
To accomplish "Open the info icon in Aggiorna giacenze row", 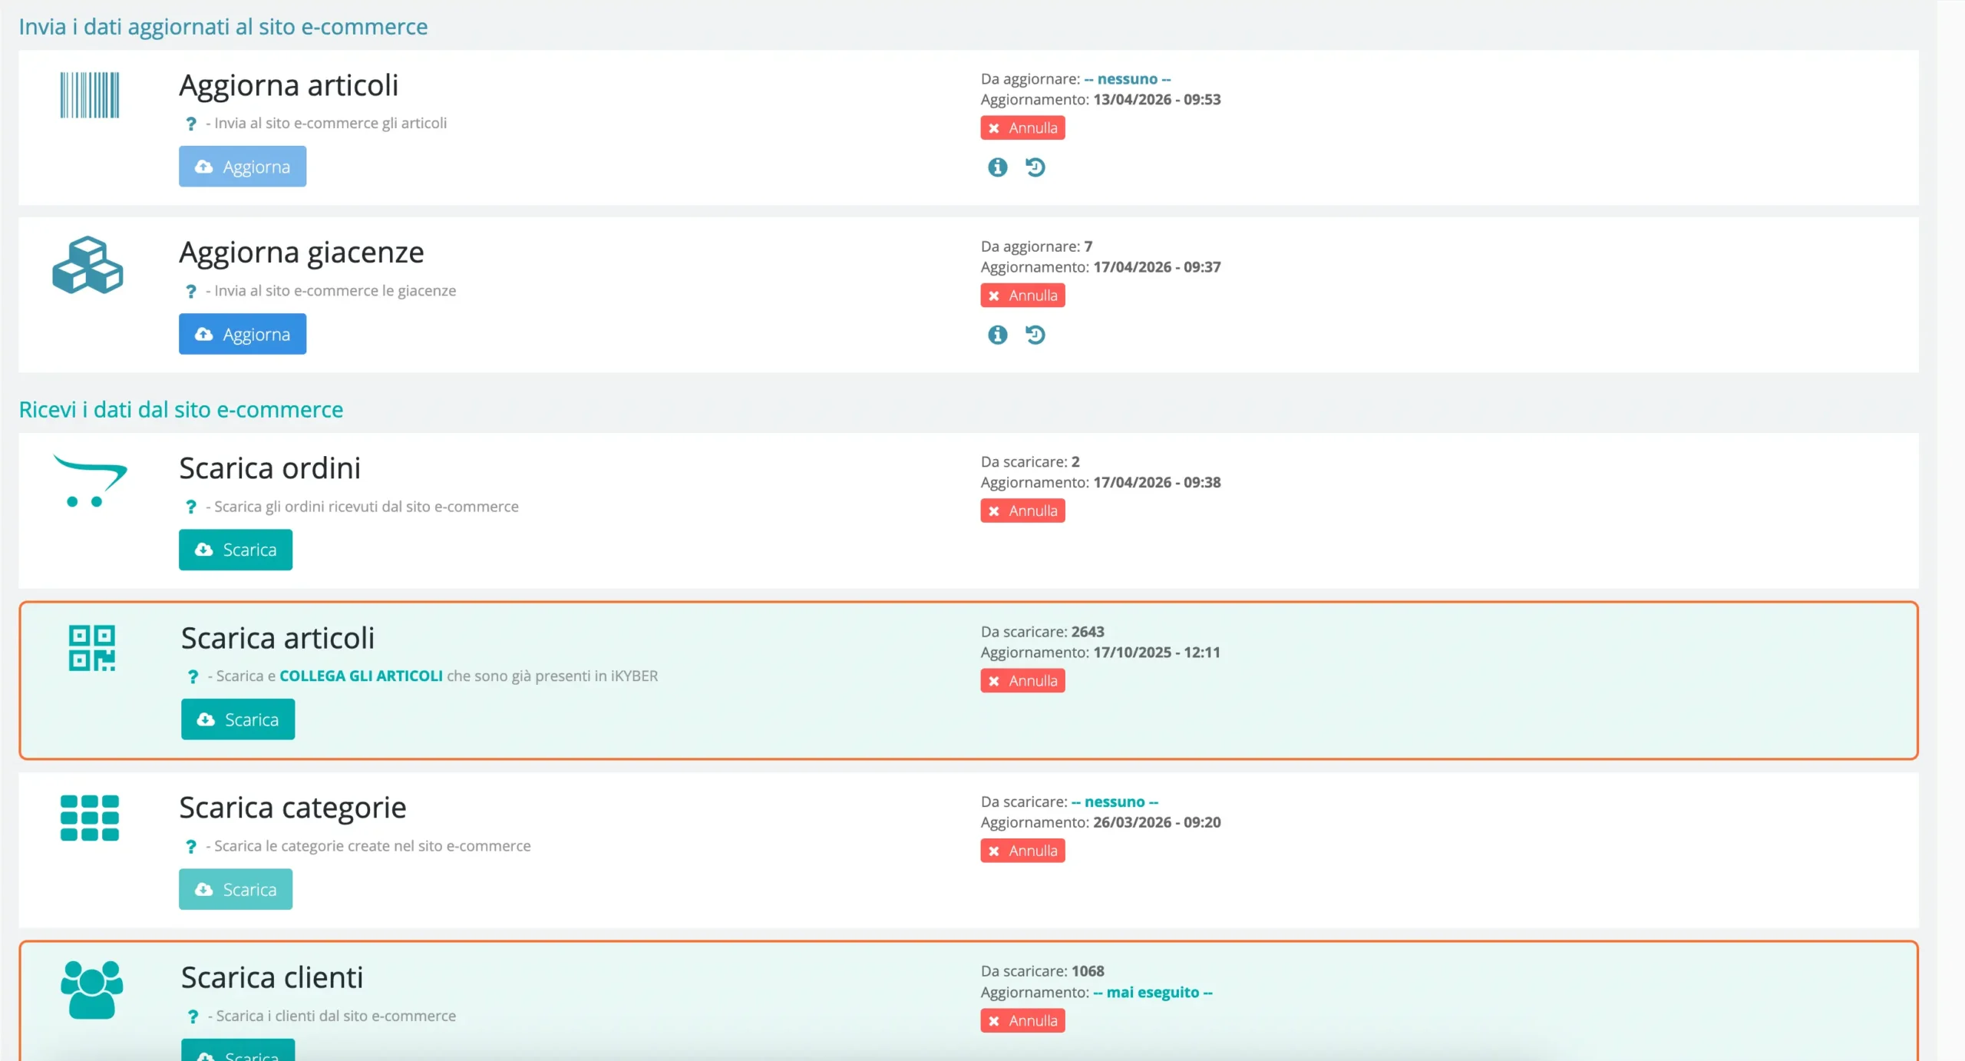I will coord(997,335).
